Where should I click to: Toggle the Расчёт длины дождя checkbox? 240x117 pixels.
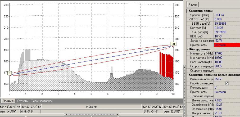click(x=227, y=83)
